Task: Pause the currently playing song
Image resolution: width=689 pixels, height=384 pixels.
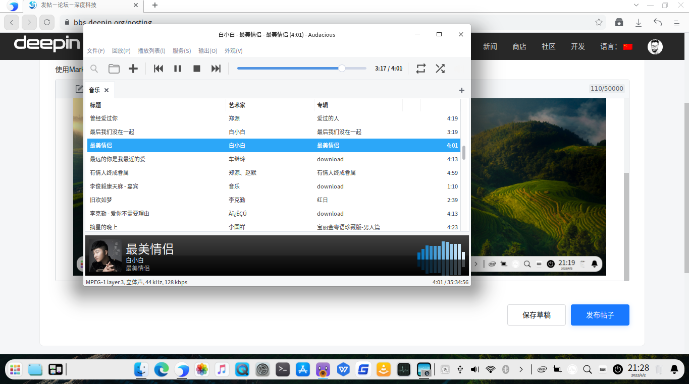Action: pos(177,69)
